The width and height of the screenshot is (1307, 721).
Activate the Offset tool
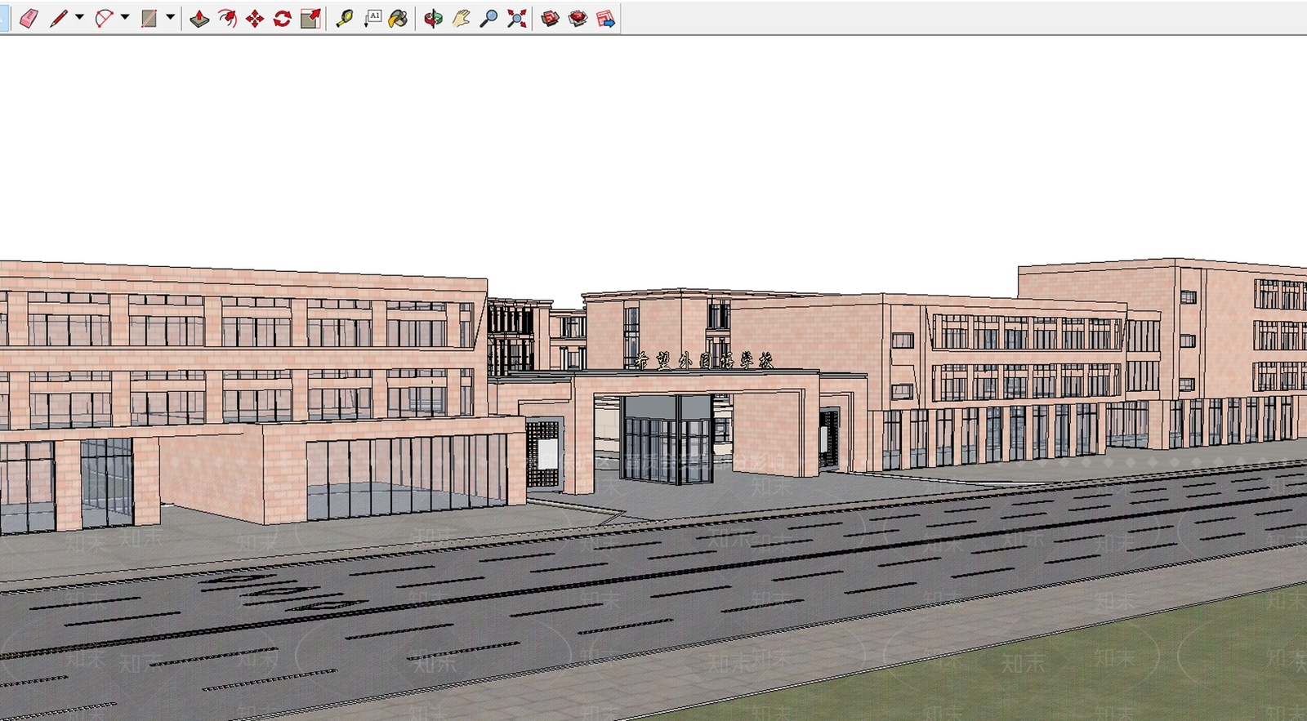pos(227,18)
